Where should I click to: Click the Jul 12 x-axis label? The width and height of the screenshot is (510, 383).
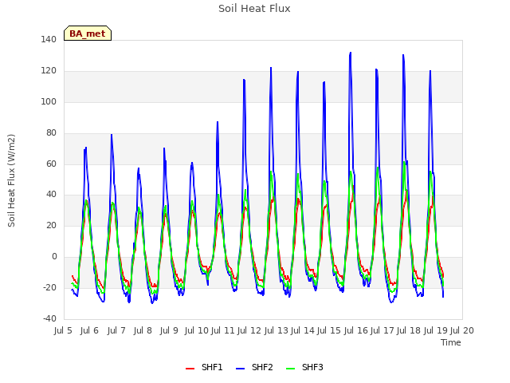pos(249,330)
